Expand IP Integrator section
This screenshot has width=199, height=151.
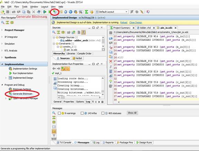coord(2,37)
